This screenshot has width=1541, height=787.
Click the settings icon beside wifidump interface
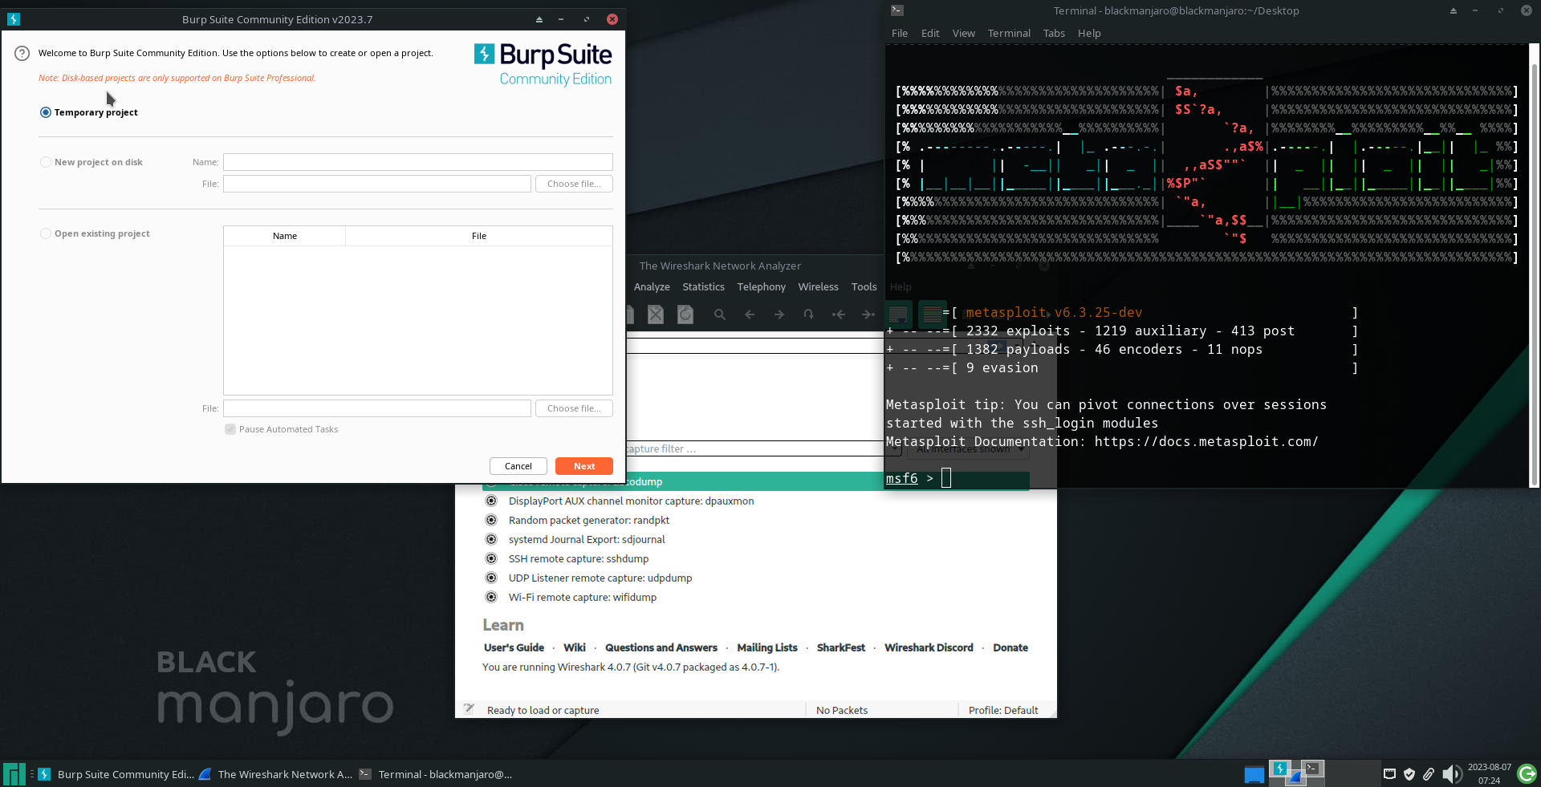pyautogui.click(x=491, y=597)
